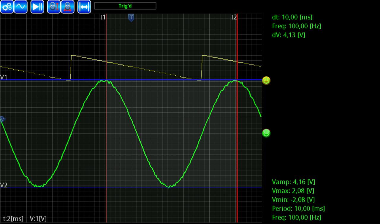The height and width of the screenshot is (224, 380).
Task: Click the dV: 4,13 V readout
Action: coord(289,35)
